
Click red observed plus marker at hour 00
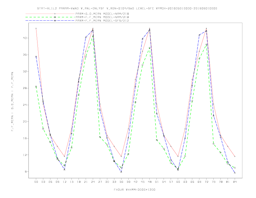pos(36,28)
